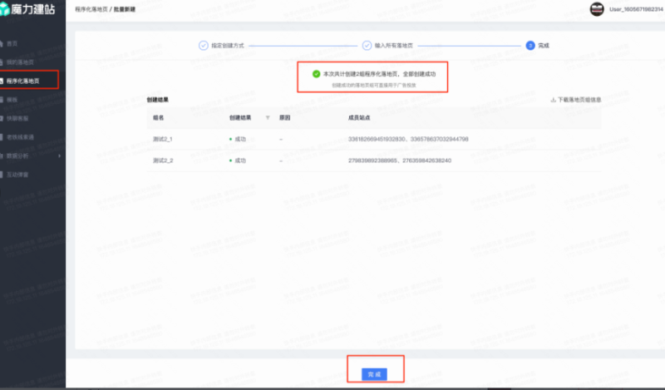Click the download icon for 下载落地页组信息
The width and height of the screenshot is (665, 390).
coord(553,100)
